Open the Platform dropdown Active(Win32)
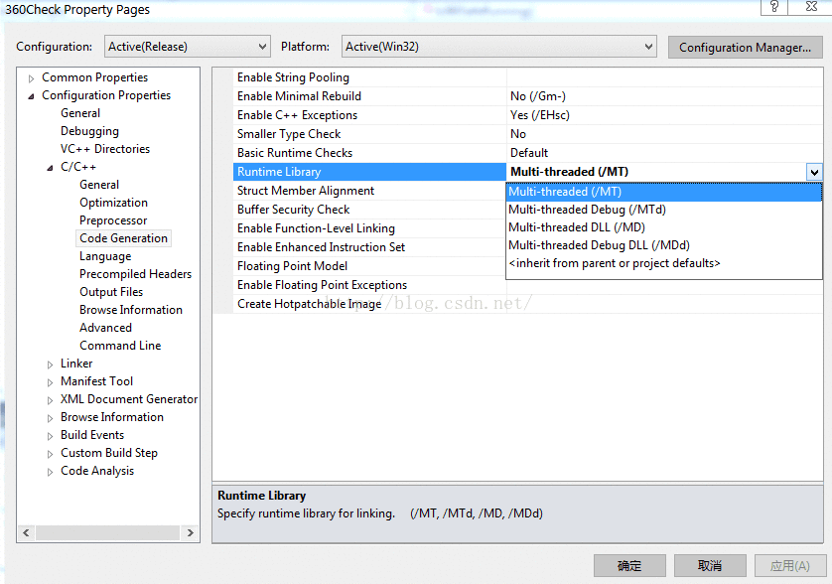This screenshot has width=832, height=584. [498, 47]
